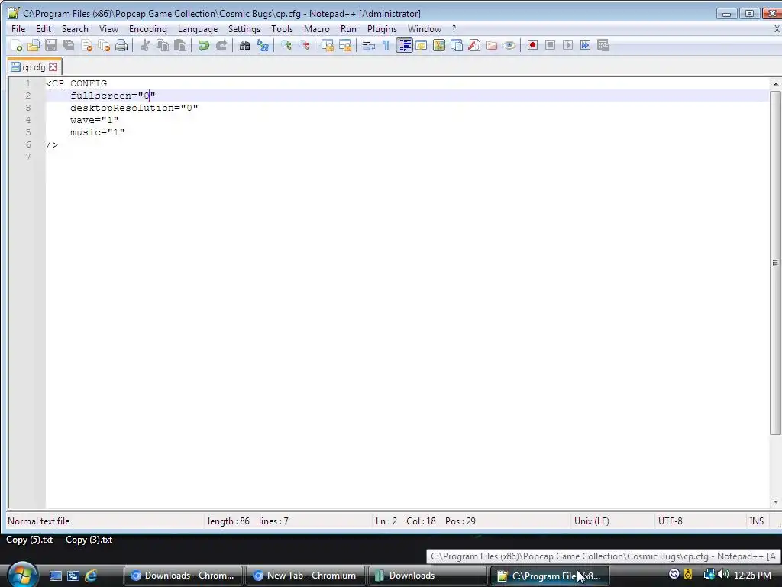Open Folder as Workspace icon
Screen dimensions: 782x587
click(x=491, y=45)
